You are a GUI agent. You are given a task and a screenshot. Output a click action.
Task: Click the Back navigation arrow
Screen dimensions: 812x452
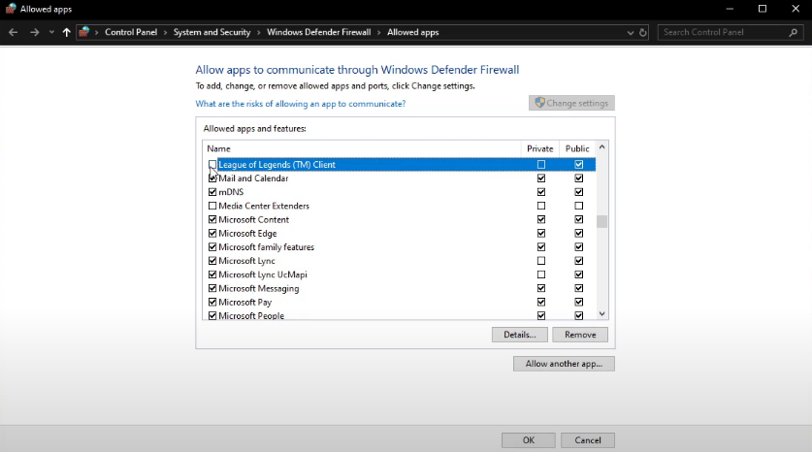click(x=13, y=32)
